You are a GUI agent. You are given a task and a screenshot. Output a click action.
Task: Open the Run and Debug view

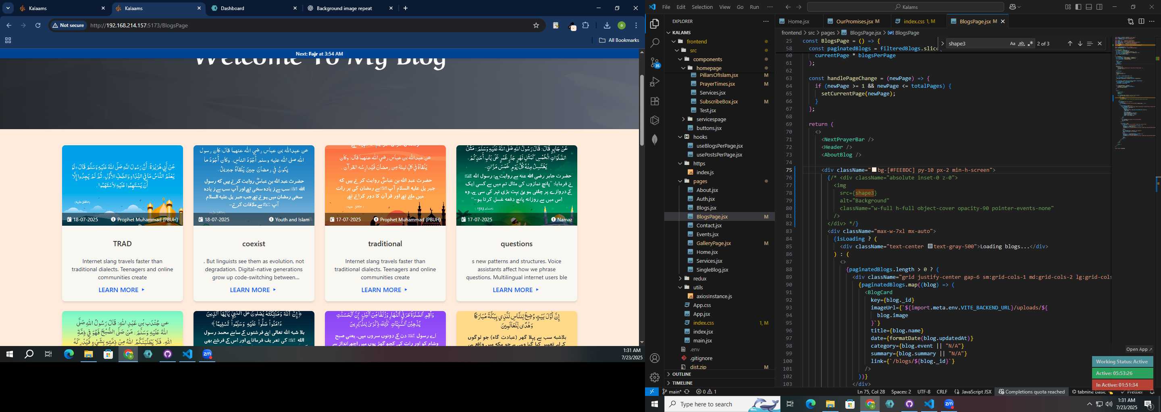click(x=655, y=82)
